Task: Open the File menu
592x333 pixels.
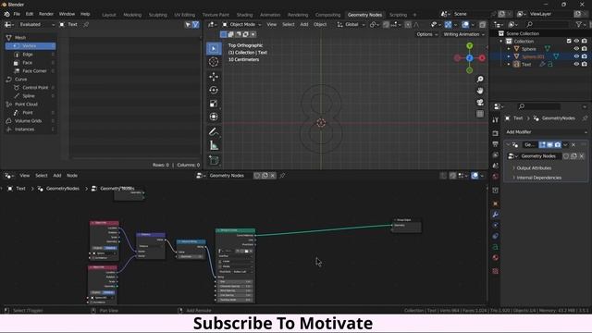Action: click(x=17, y=14)
